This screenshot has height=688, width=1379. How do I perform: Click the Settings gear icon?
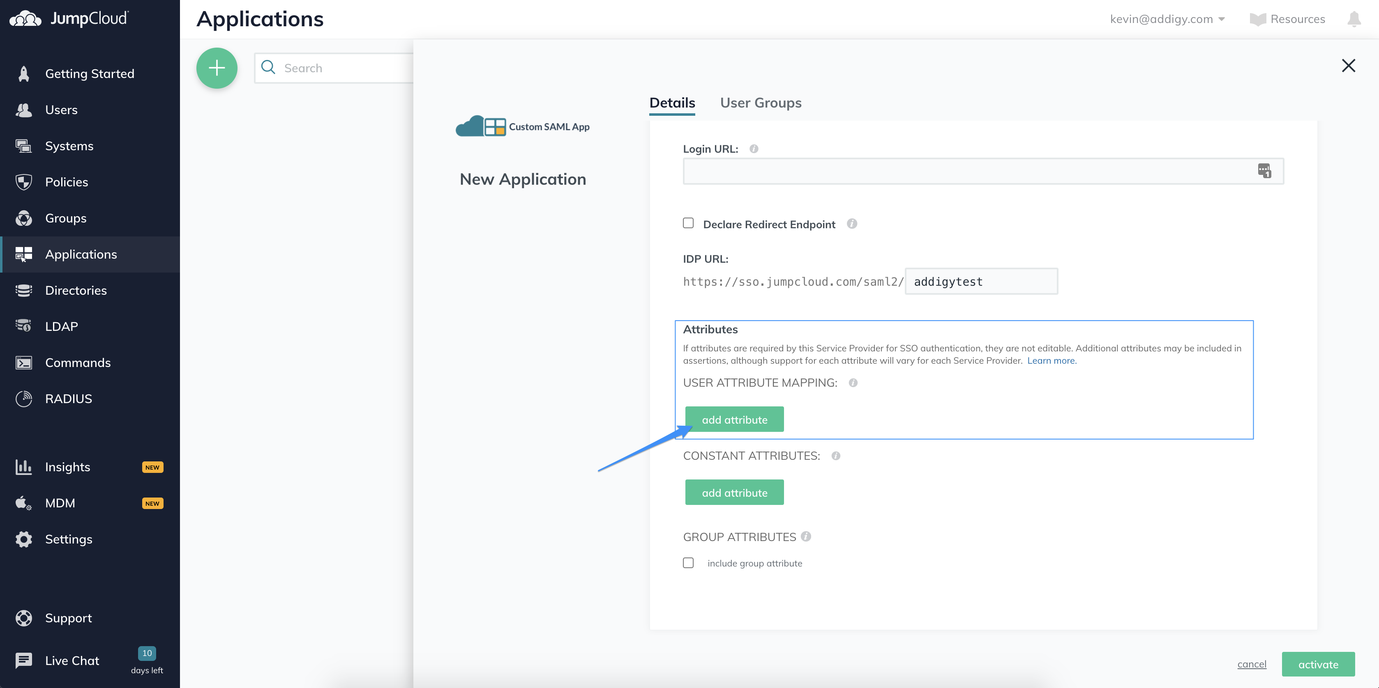click(x=23, y=539)
